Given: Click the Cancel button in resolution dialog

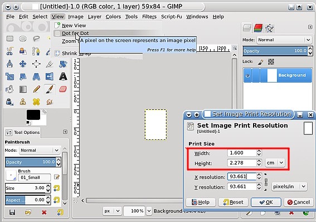Looking at the screenshot, I should pyautogui.click(x=299, y=202).
